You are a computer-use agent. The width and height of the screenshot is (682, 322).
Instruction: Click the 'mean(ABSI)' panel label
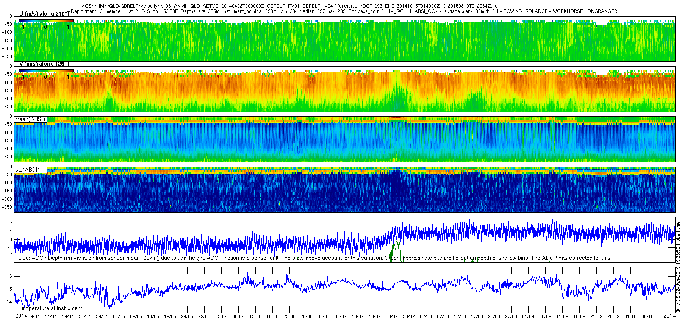point(30,119)
